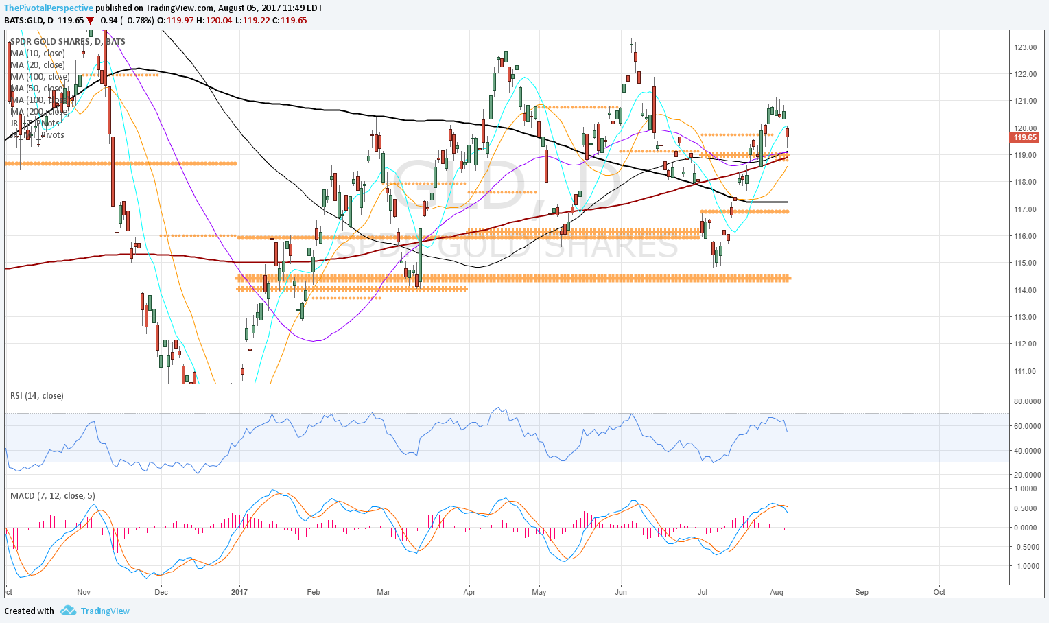Click the Dec label on time axis
The image size is (1049, 623).
pos(161,592)
